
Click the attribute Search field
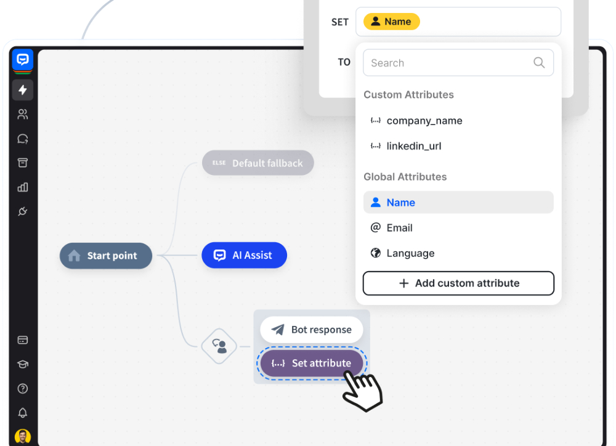tap(450, 63)
